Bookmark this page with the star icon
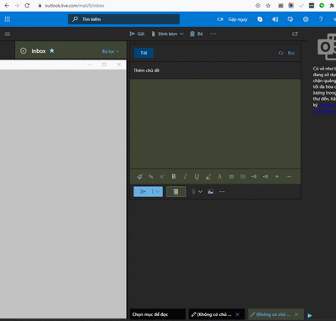This screenshot has height=321, width=336. pos(268,6)
